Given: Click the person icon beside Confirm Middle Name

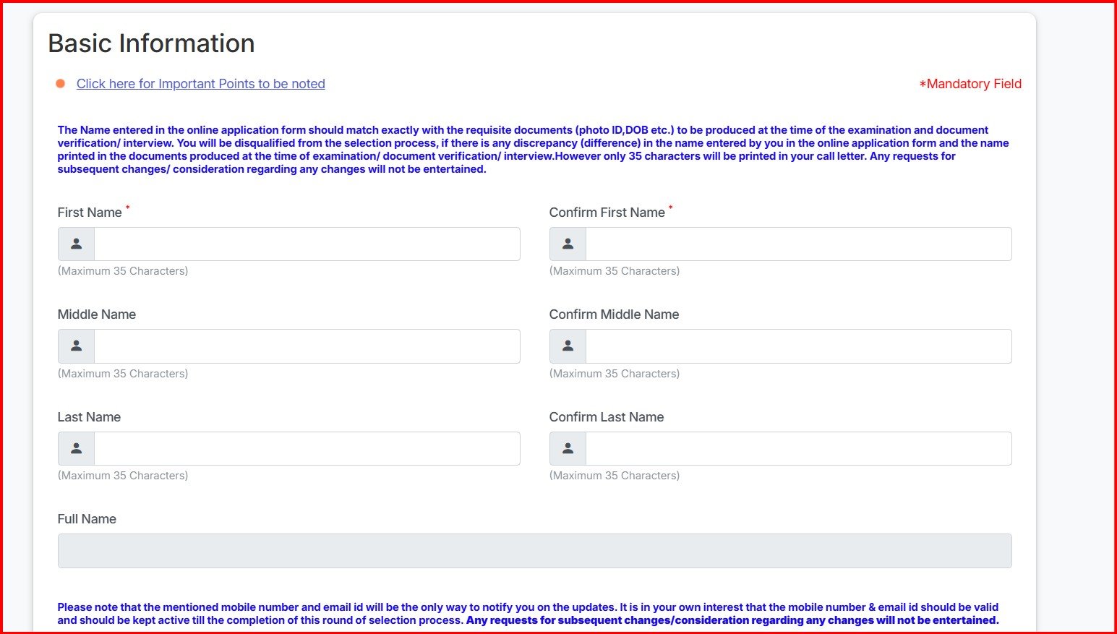Looking at the screenshot, I should click(568, 346).
